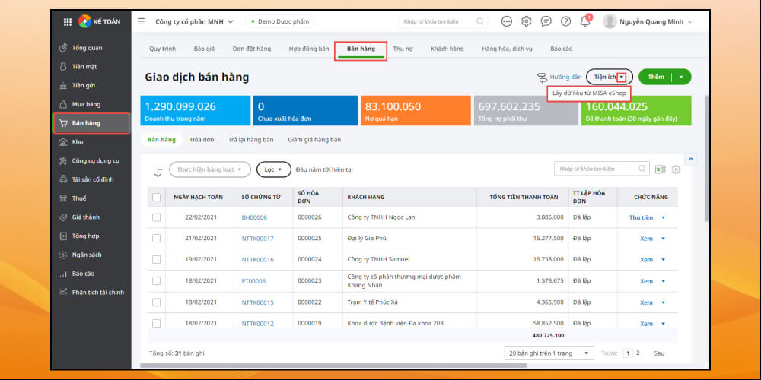Expand the Tiện ích dropdown arrow
Viewport: 761px width, 380px height.
622,77
